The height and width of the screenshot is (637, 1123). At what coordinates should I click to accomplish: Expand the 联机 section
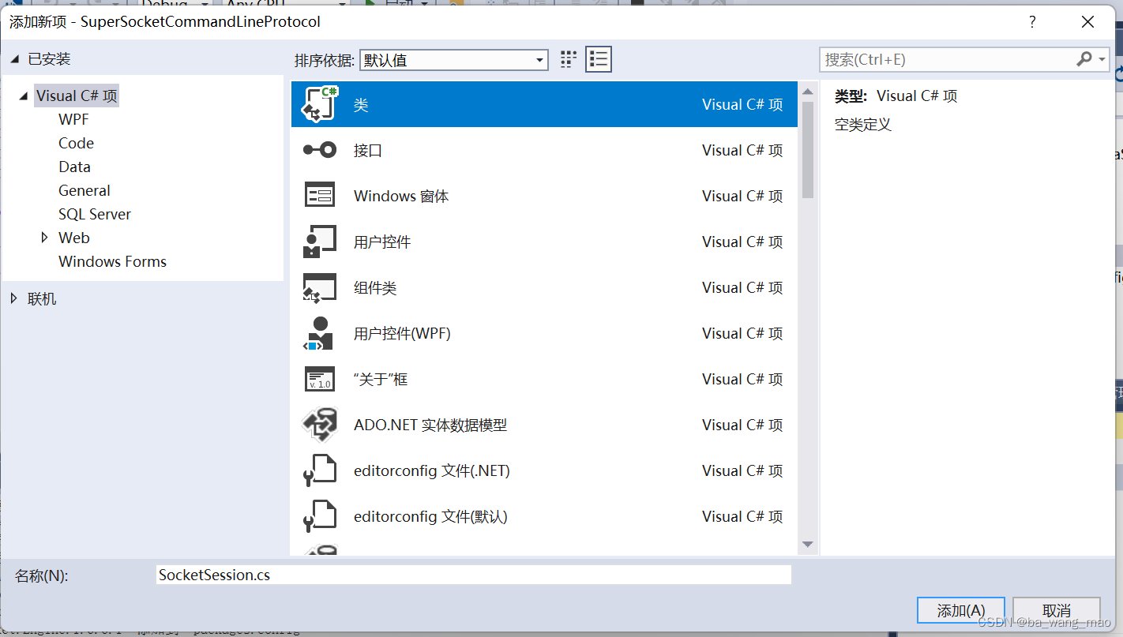pos(14,298)
